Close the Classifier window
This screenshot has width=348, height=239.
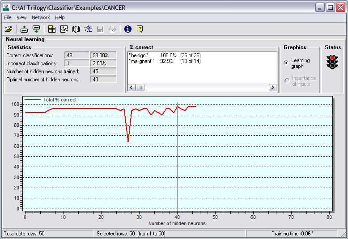coord(340,8)
